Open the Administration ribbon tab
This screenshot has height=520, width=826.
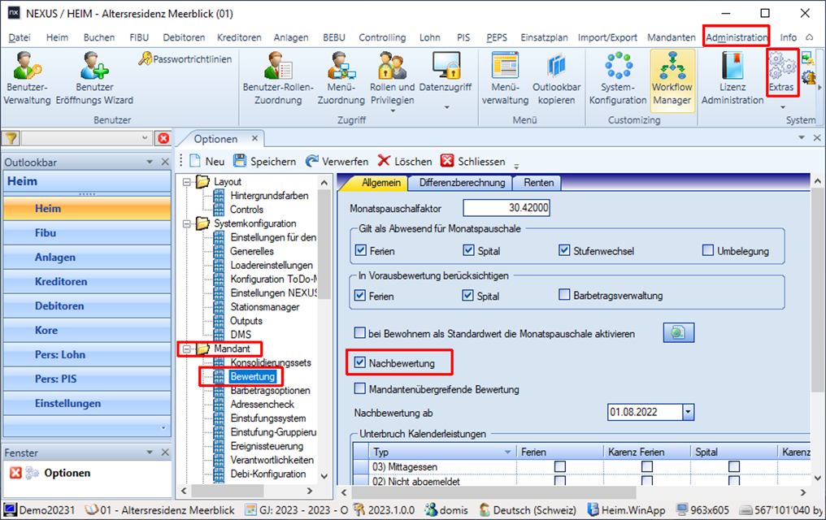pyautogui.click(x=737, y=37)
